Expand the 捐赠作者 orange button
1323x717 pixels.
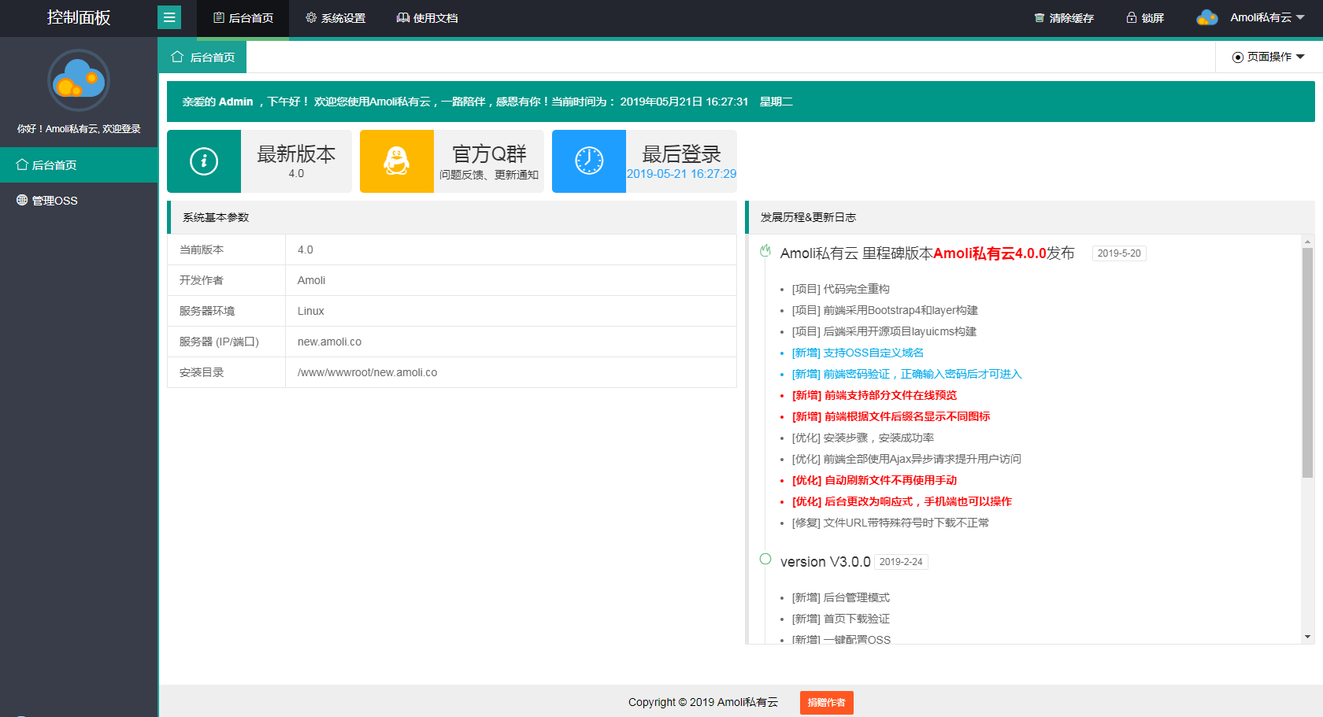(x=826, y=702)
